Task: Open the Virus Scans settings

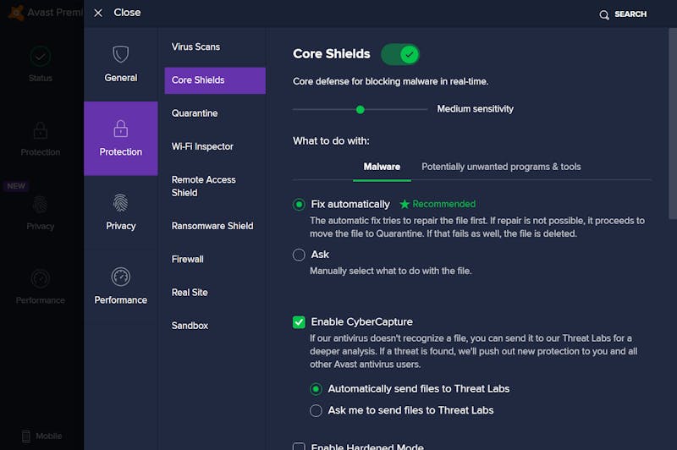Action: click(x=195, y=47)
